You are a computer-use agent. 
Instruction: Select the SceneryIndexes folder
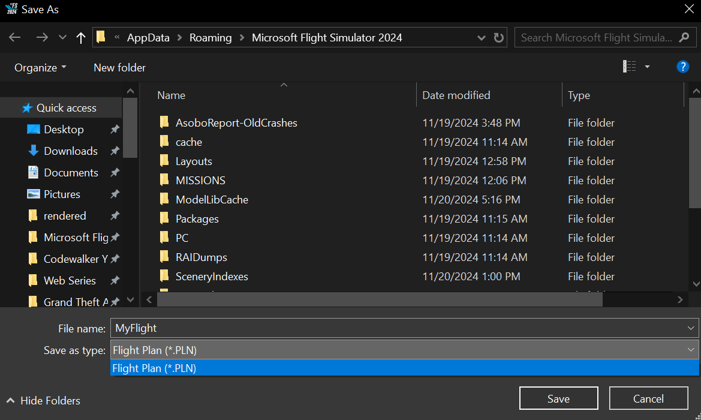212,277
